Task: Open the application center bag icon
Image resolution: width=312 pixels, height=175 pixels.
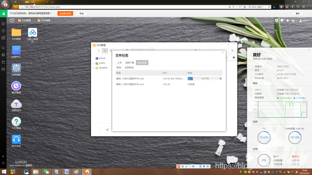Action: pos(16,50)
